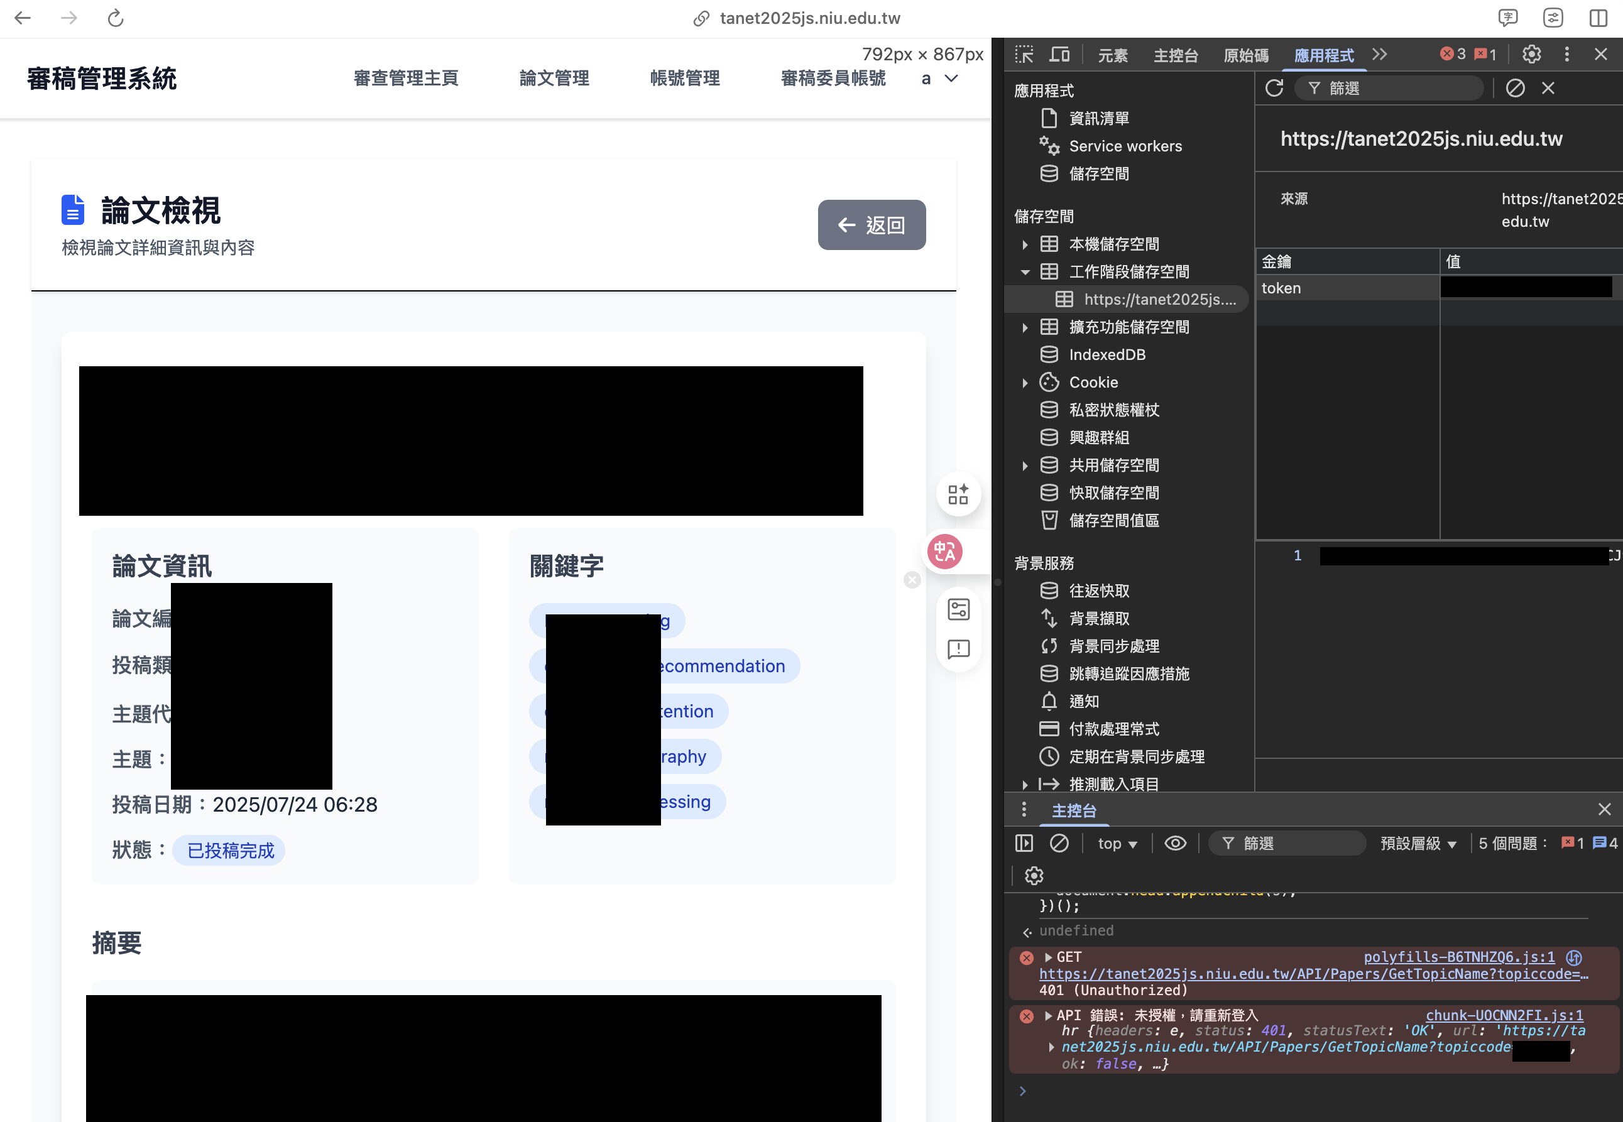The height and width of the screenshot is (1122, 1623).
Task: Open the top context dropdown
Action: (1117, 844)
